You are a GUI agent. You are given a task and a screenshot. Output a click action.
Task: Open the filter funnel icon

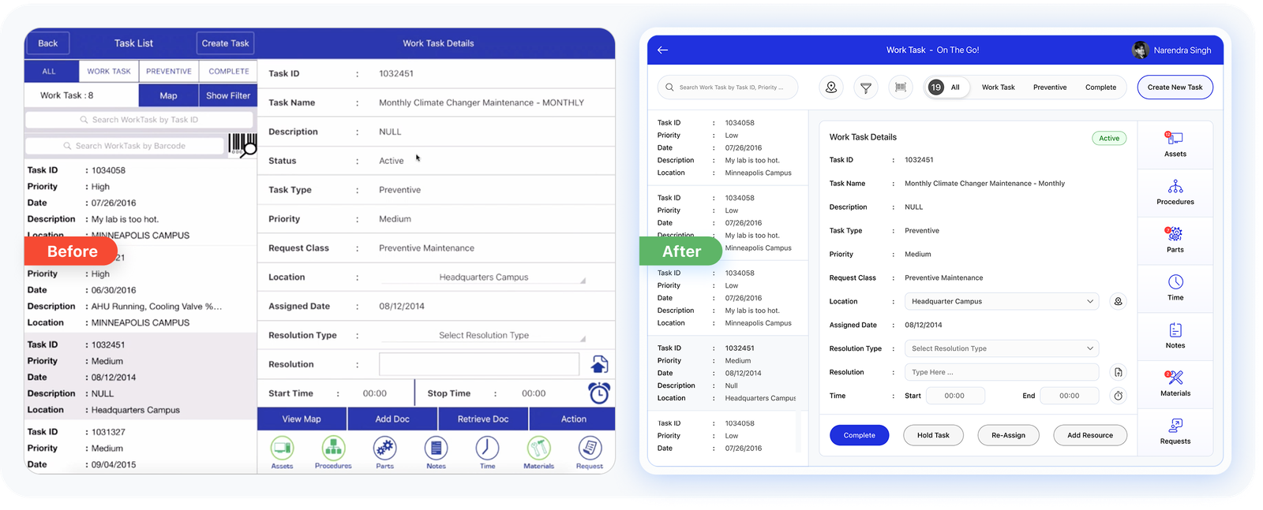coord(866,87)
